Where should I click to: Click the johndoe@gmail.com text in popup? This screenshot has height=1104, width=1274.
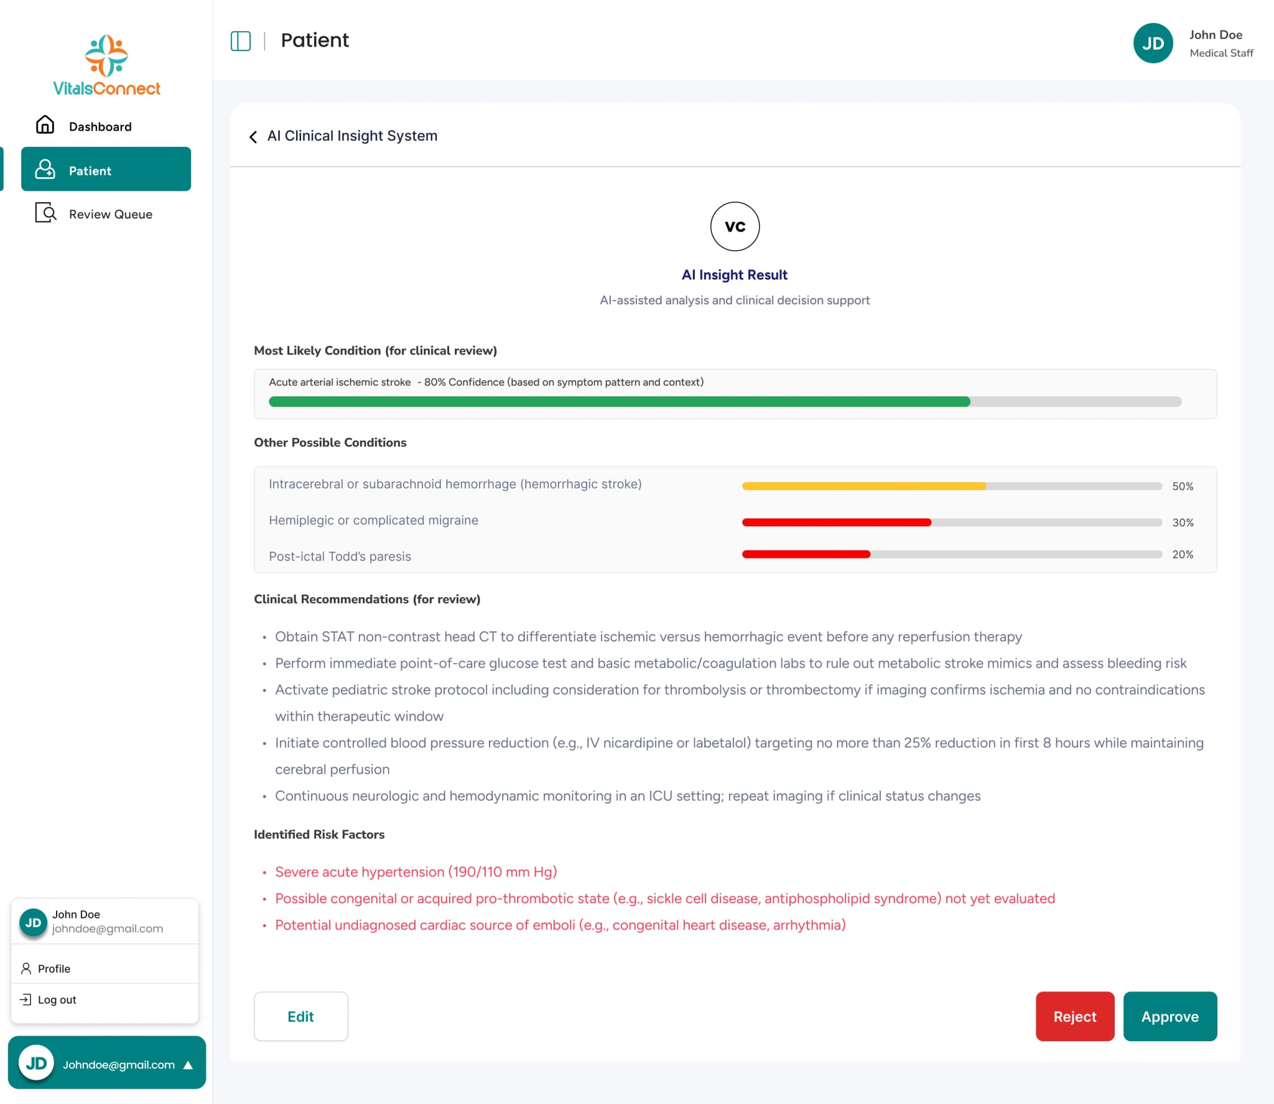(x=108, y=929)
